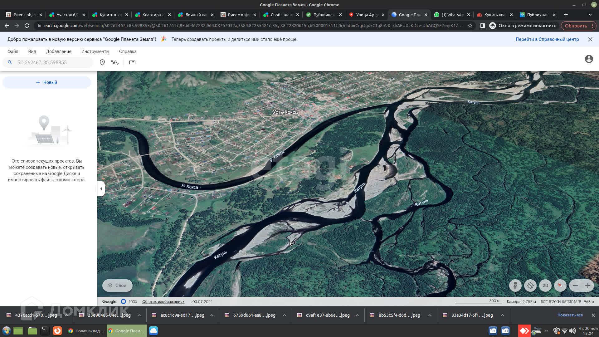Open the Инструменты menu
Image resolution: width=599 pixels, height=337 pixels.
(95, 51)
